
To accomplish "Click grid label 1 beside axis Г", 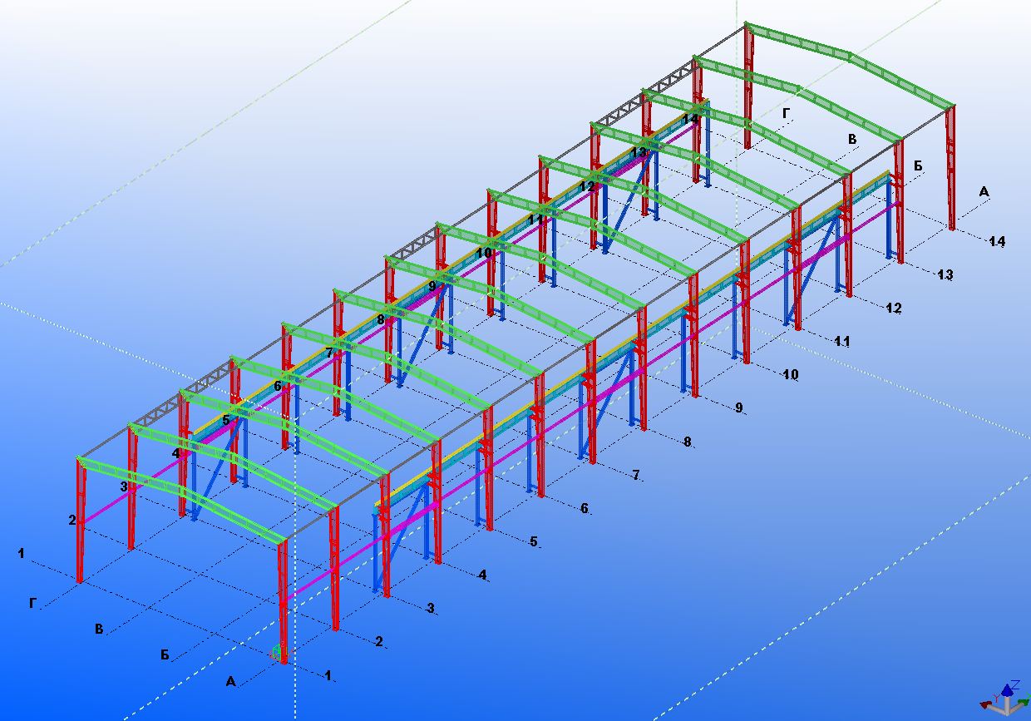I will click(22, 553).
